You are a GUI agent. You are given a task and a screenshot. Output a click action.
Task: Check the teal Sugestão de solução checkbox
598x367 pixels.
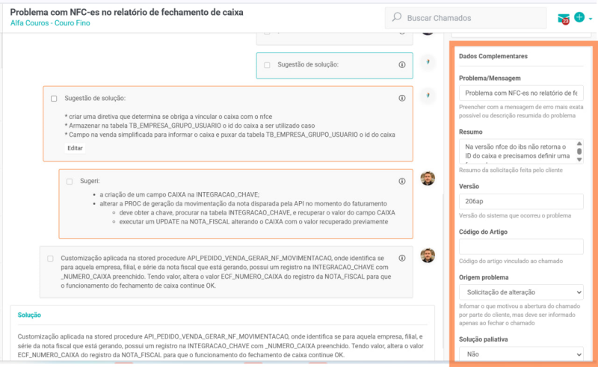pos(267,65)
